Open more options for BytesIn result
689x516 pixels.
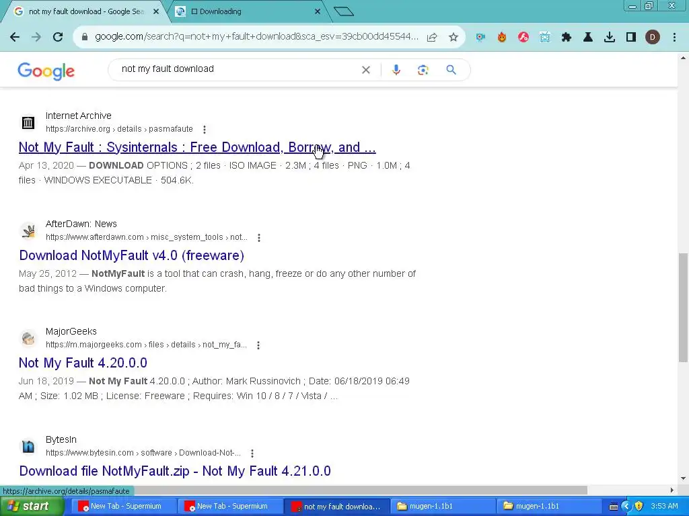pyautogui.click(x=252, y=454)
